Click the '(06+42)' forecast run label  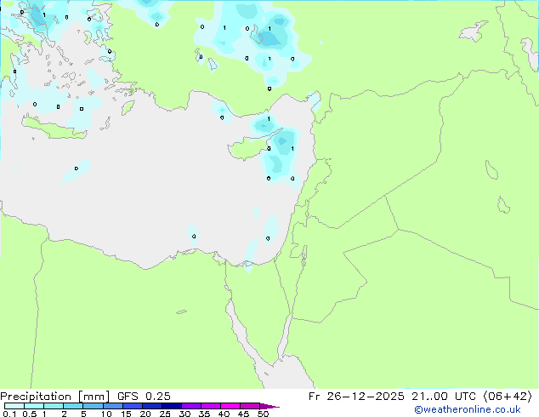click(508, 397)
